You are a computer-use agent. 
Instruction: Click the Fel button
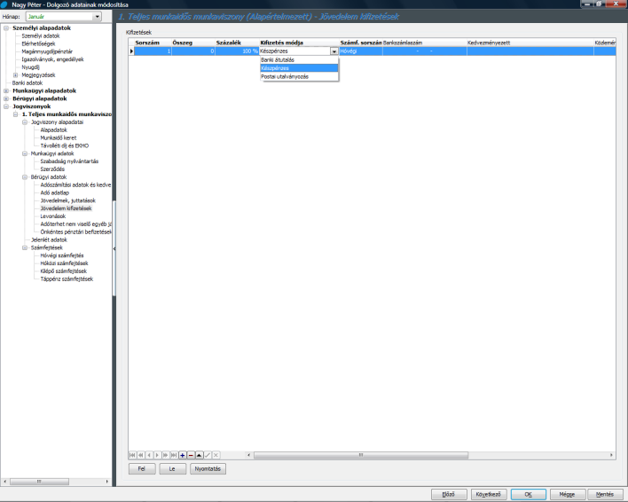(142, 469)
